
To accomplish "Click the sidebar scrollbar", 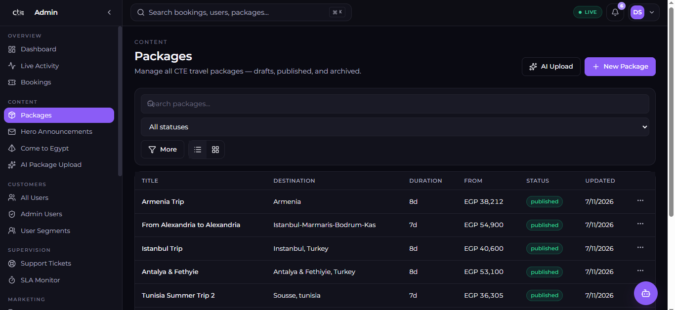I will coord(120,101).
